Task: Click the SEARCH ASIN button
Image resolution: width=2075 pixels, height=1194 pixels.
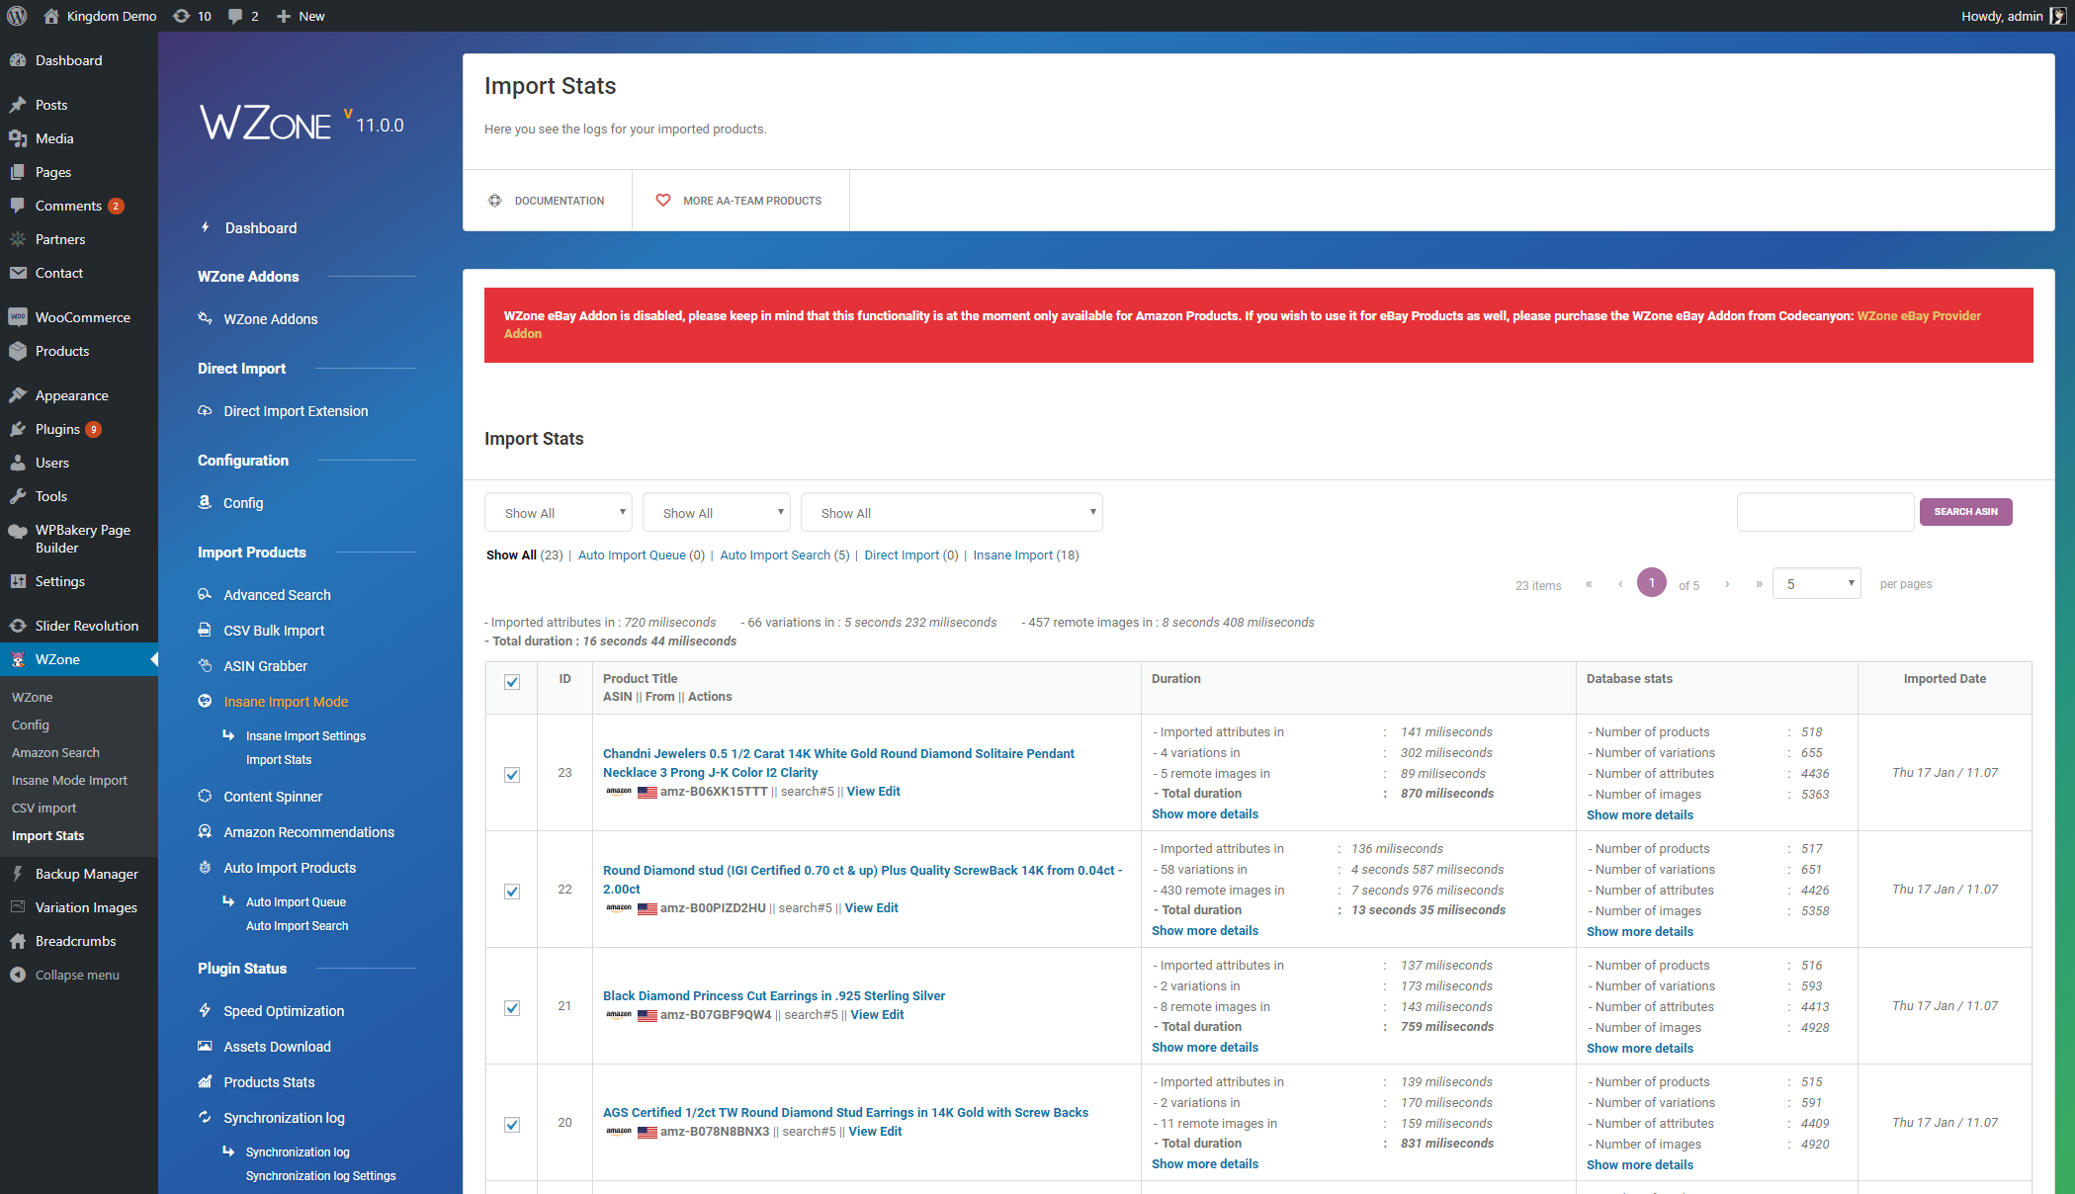Action: (x=1965, y=512)
